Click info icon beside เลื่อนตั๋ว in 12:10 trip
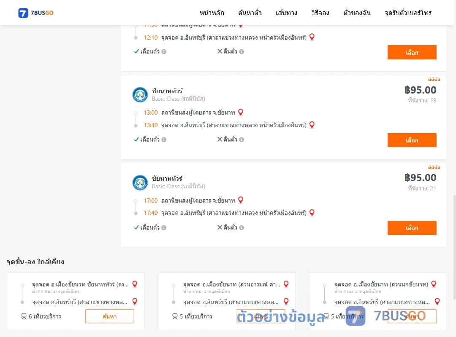Screen dimensions: 456x337 pyautogui.click(x=164, y=52)
